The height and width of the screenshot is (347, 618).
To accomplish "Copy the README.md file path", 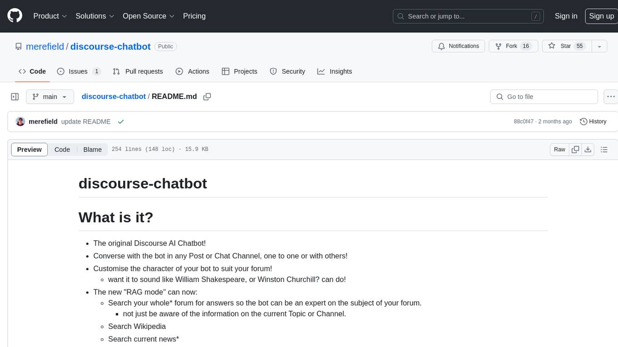I will click(207, 97).
